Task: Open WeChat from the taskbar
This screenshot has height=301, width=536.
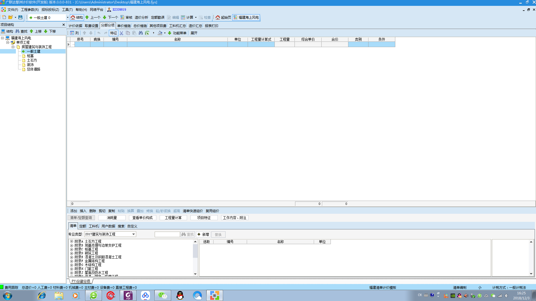Action: pos(163,295)
